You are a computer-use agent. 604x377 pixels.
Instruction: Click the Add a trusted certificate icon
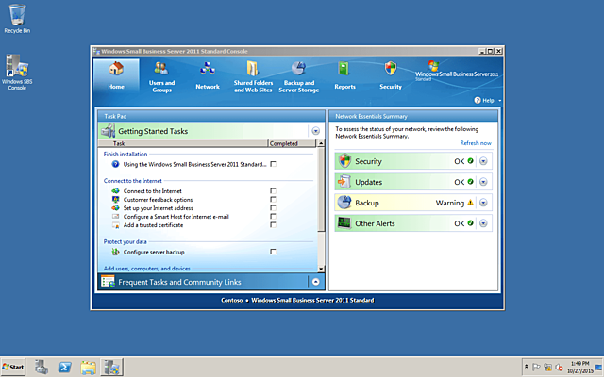tap(115, 225)
